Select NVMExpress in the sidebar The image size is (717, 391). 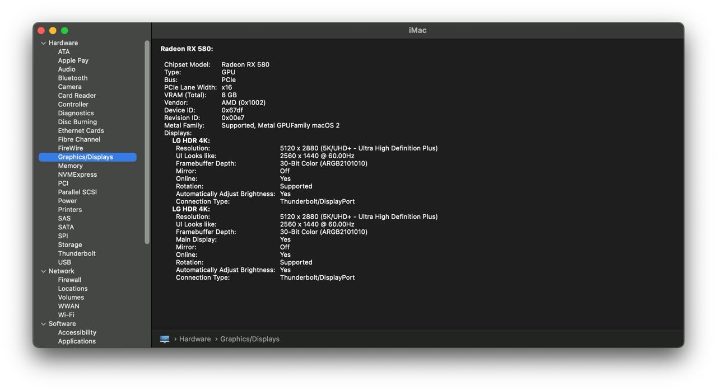click(x=77, y=175)
